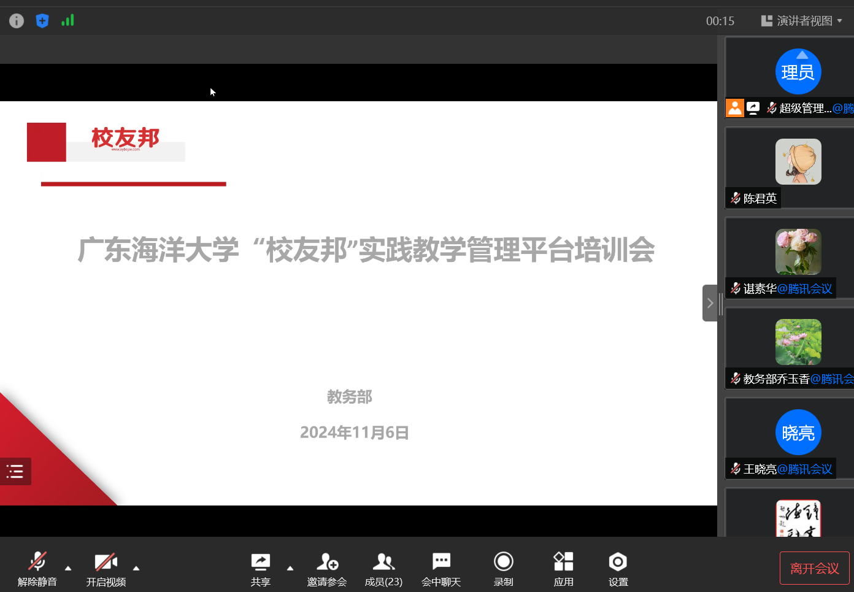854x592 pixels.
Task: Check the green network signal icon
Action: (x=67, y=20)
